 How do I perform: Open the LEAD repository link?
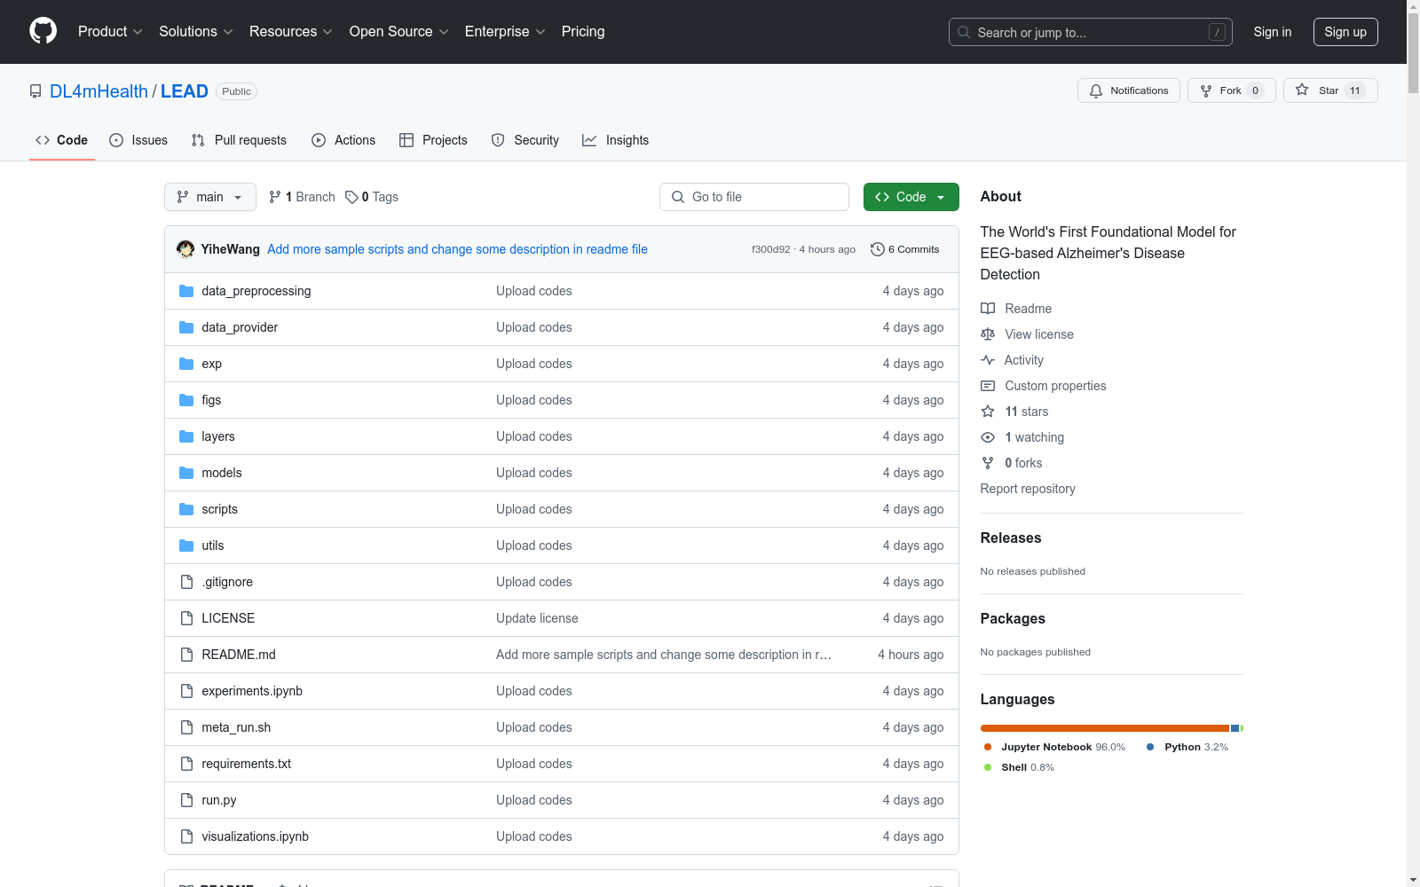click(185, 91)
